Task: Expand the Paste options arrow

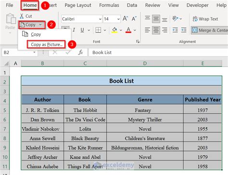Action: (x=10, y=33)
